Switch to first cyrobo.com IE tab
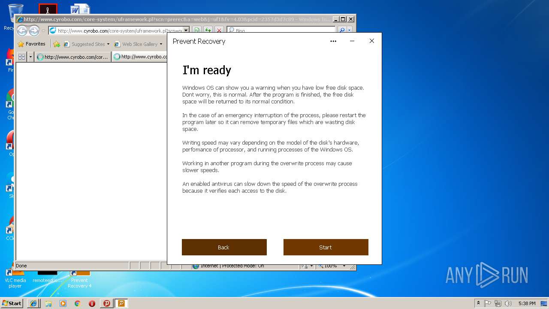This screenshot has width=549, height=309. point(73,57)
